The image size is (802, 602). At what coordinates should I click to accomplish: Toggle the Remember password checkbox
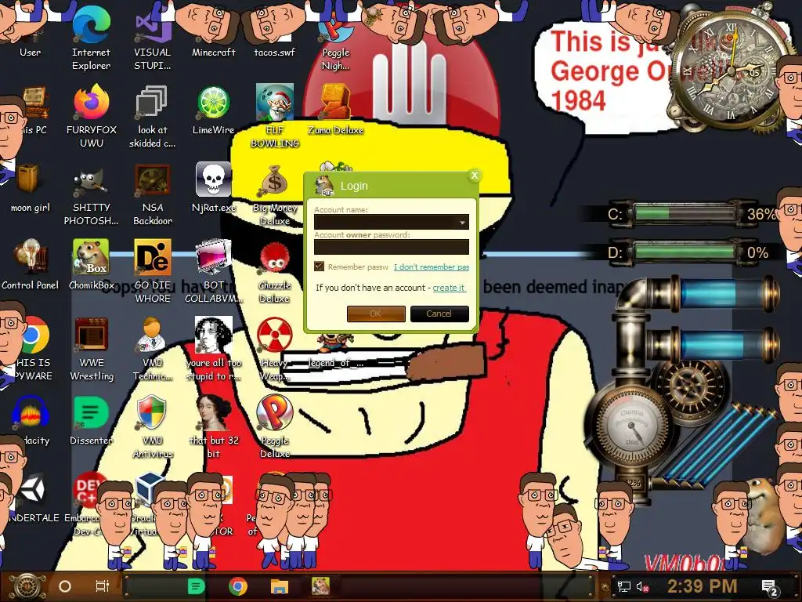tap(320, 267)
